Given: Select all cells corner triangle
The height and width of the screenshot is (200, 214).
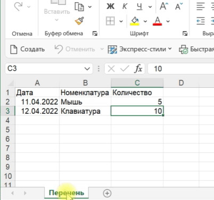Looking at the screenshot, I should [11, 83].
